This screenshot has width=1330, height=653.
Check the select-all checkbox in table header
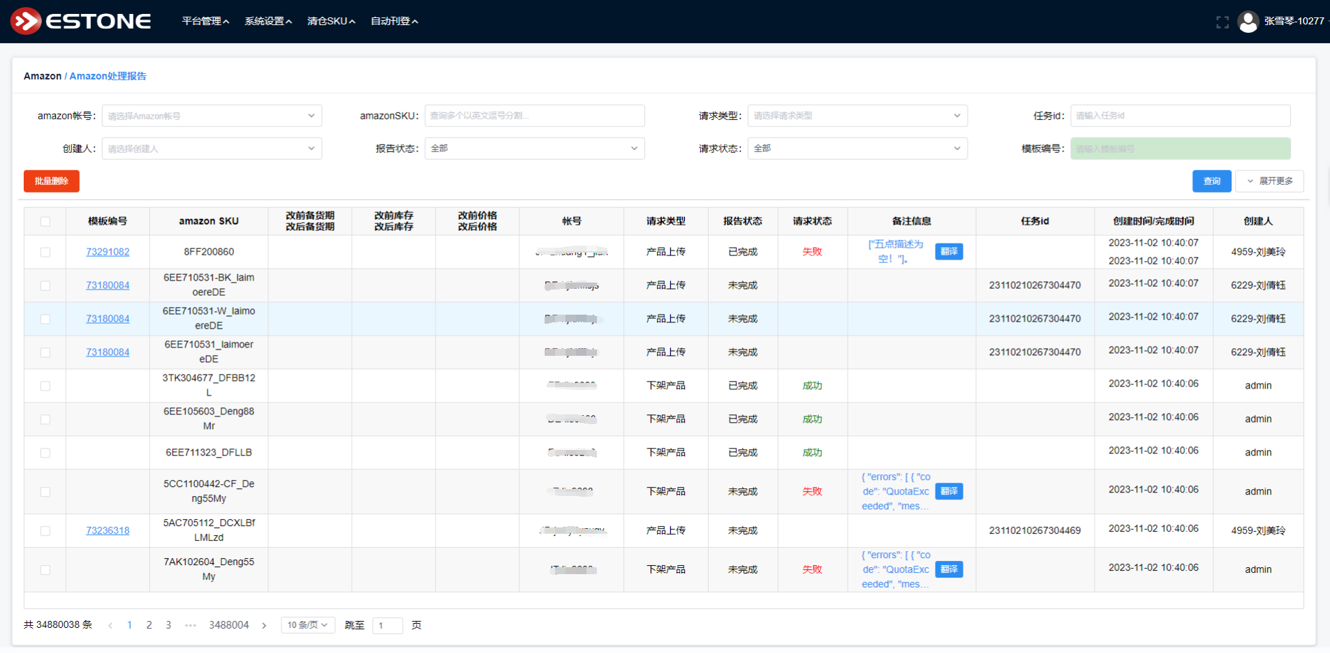click(x=45, y=221)
